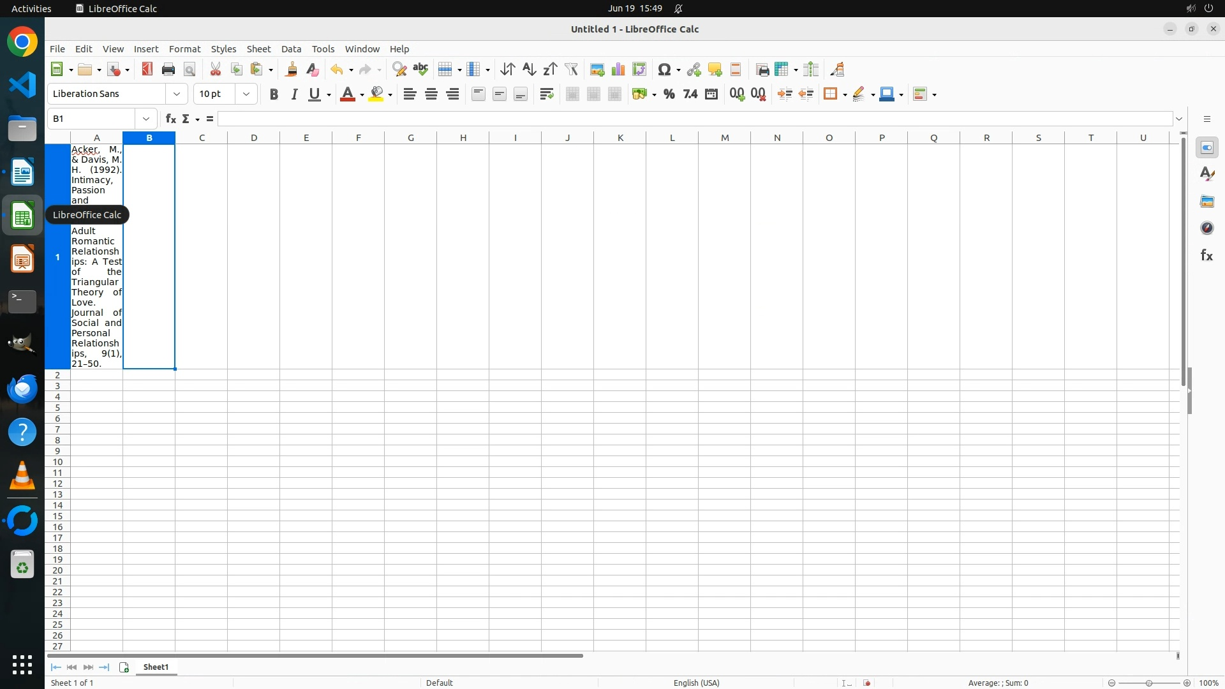Screen dimensions: 1225x689
Task: Click the zoom slider handle
Action: pyautogui.click(x=1148, y=683)
